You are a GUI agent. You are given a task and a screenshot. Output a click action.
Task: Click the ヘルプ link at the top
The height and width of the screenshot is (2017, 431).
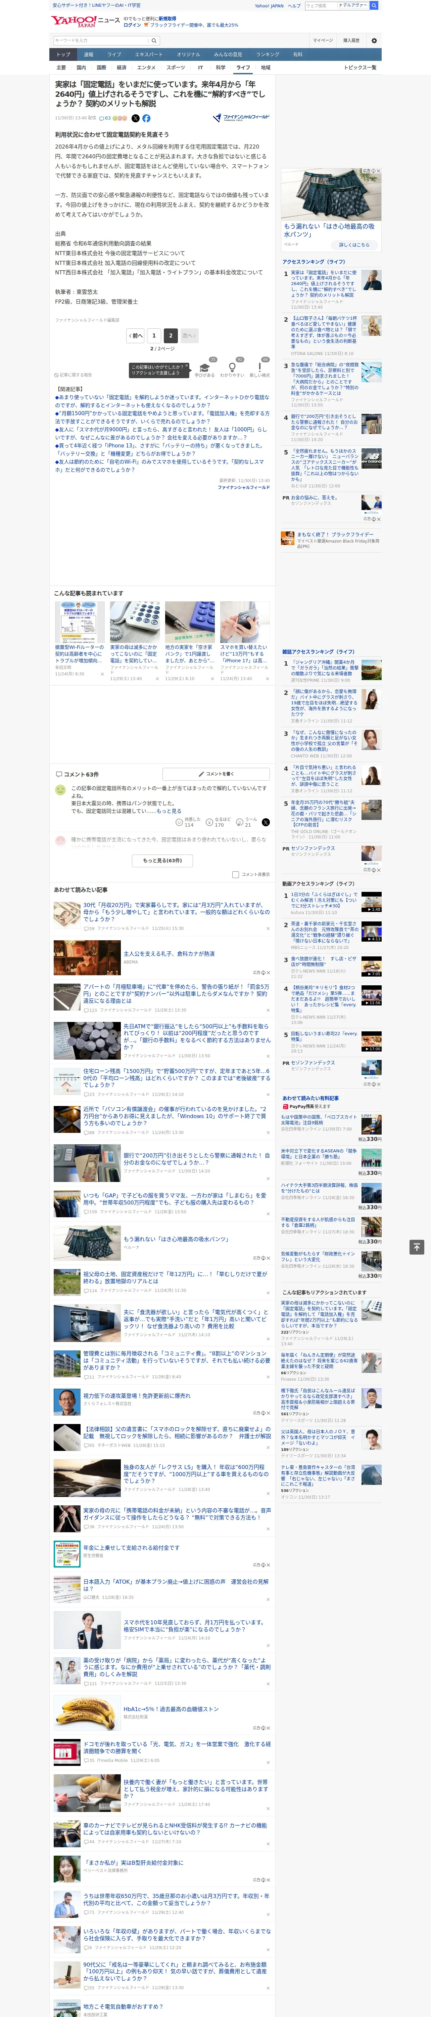(294, 5)
